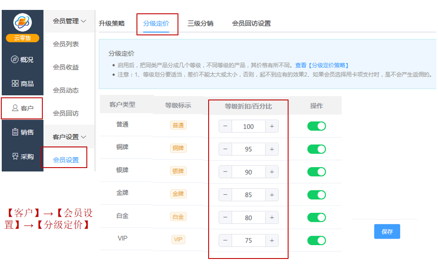Increase the 金牌 discount with plus
Screen dimensions: 438x271
(x=272, y=195)
